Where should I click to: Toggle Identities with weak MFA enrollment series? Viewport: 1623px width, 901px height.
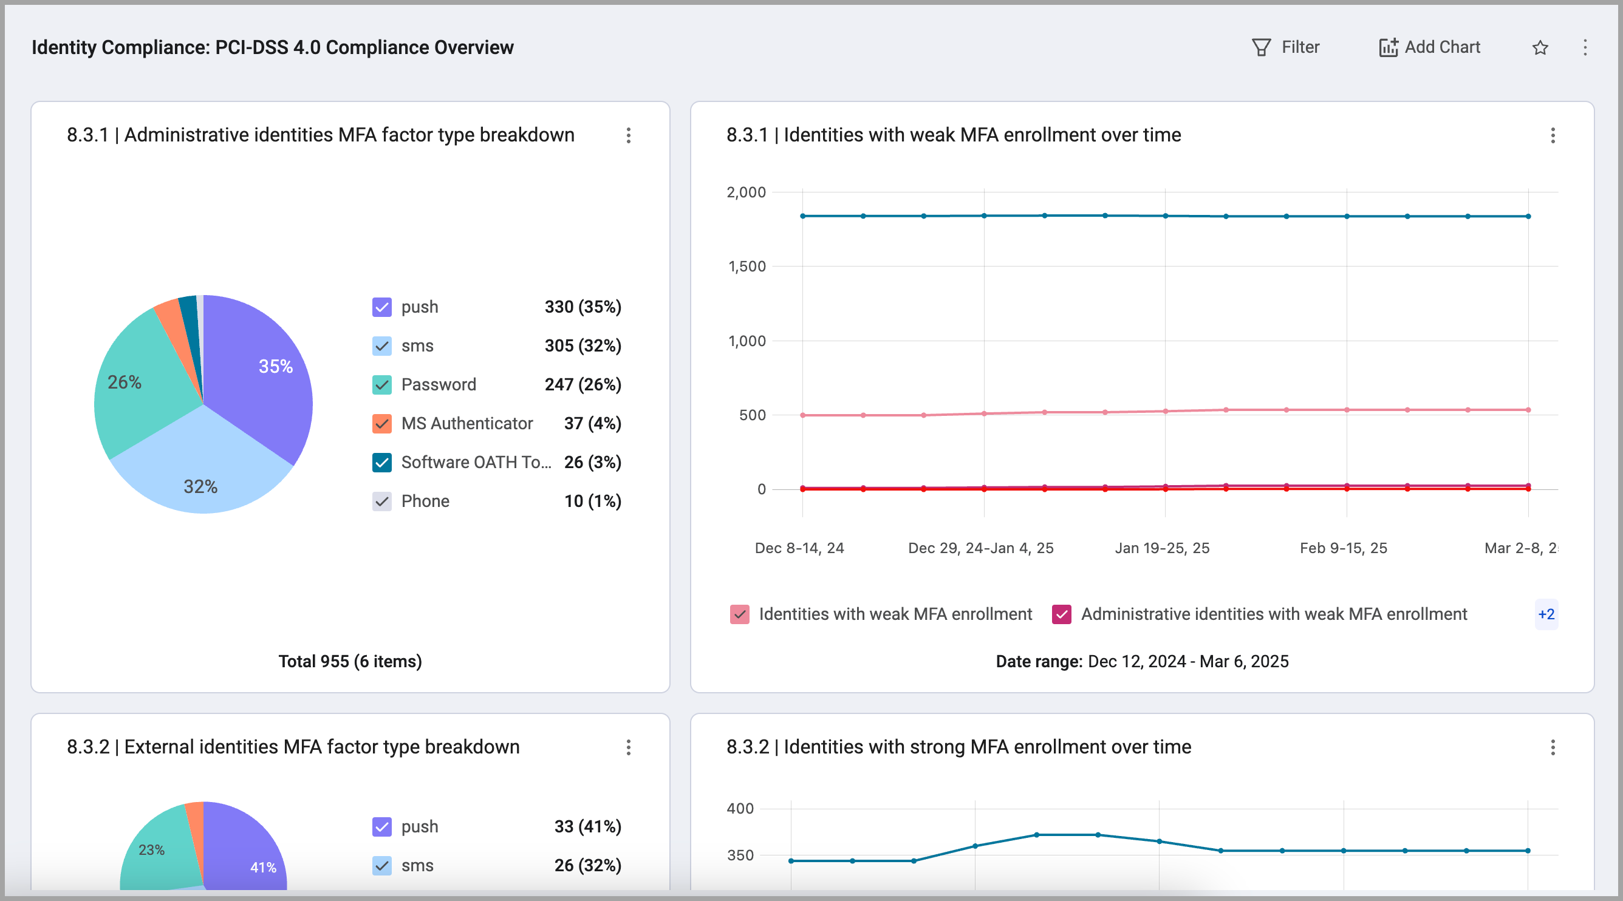coord(740,614)
